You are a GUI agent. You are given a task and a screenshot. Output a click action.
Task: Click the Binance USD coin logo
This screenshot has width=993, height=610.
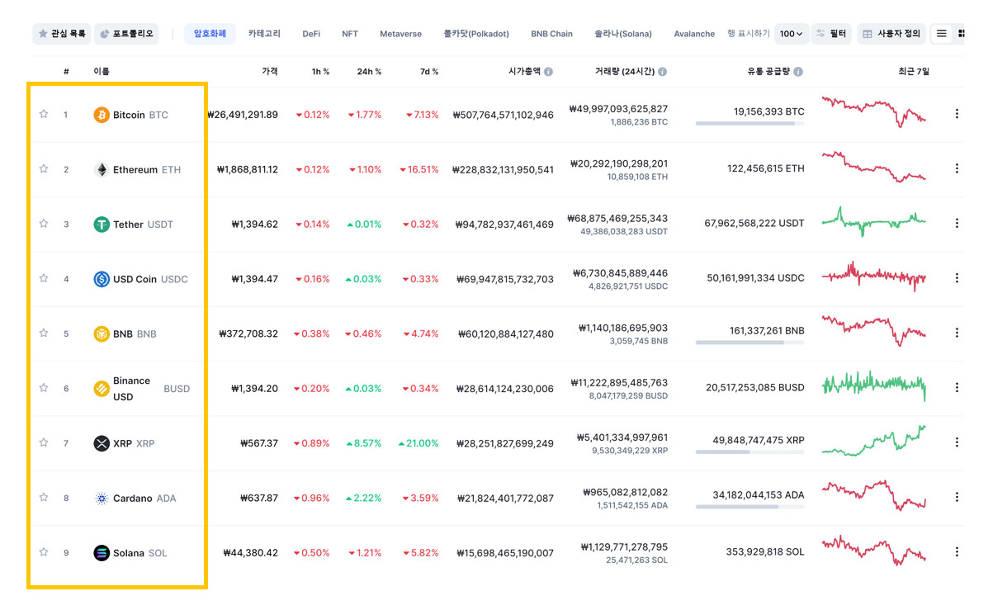pyautogui.click(x=102, y=389)
